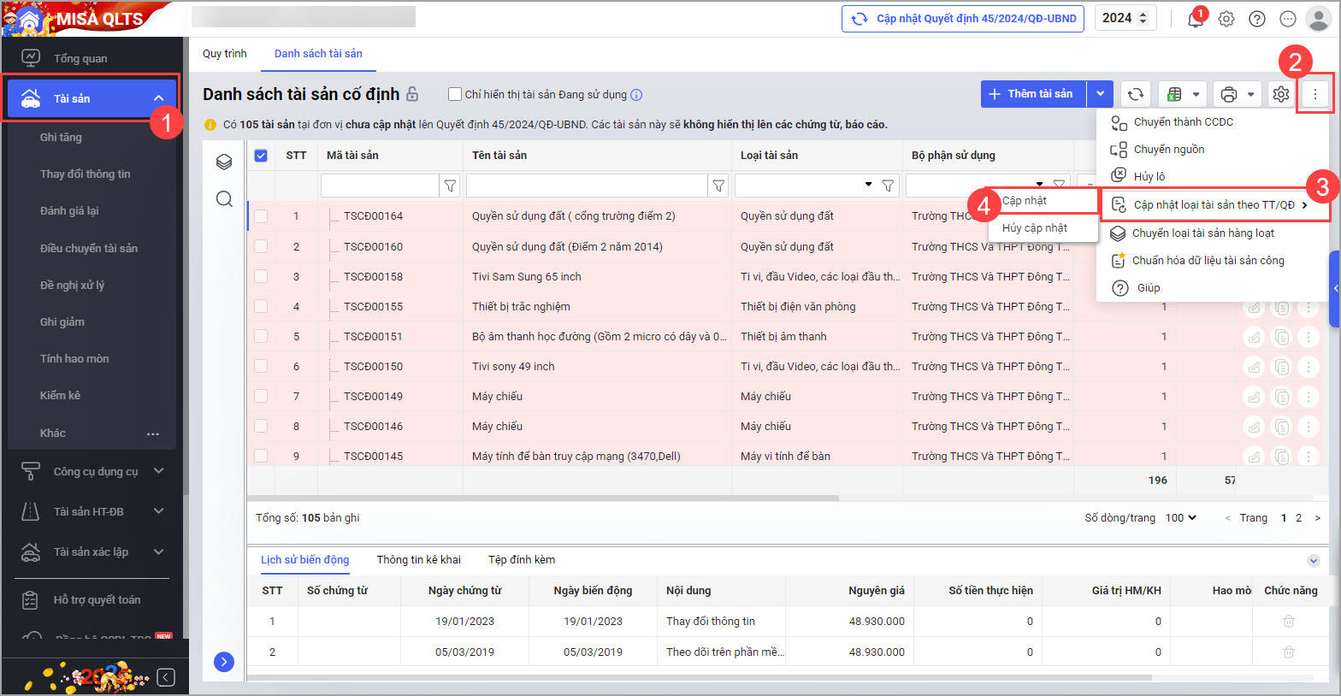Open the help question mark icon in header
The width and height of the screenshot is (1341, 696).
click(x=1256, y=19)
